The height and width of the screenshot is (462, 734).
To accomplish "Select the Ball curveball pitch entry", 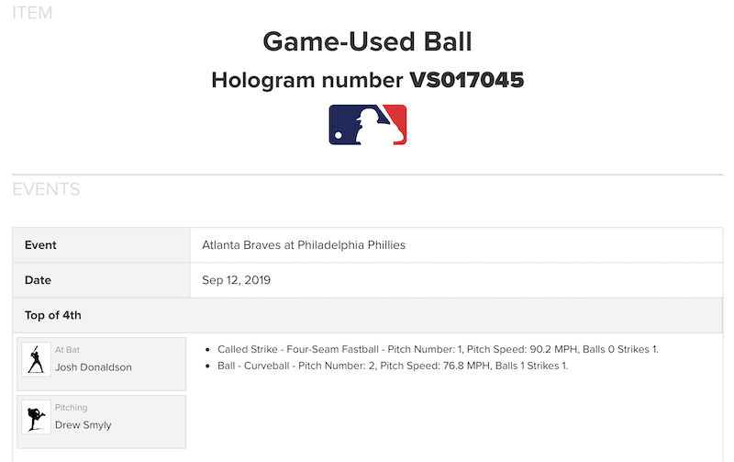I will point(393,366).
